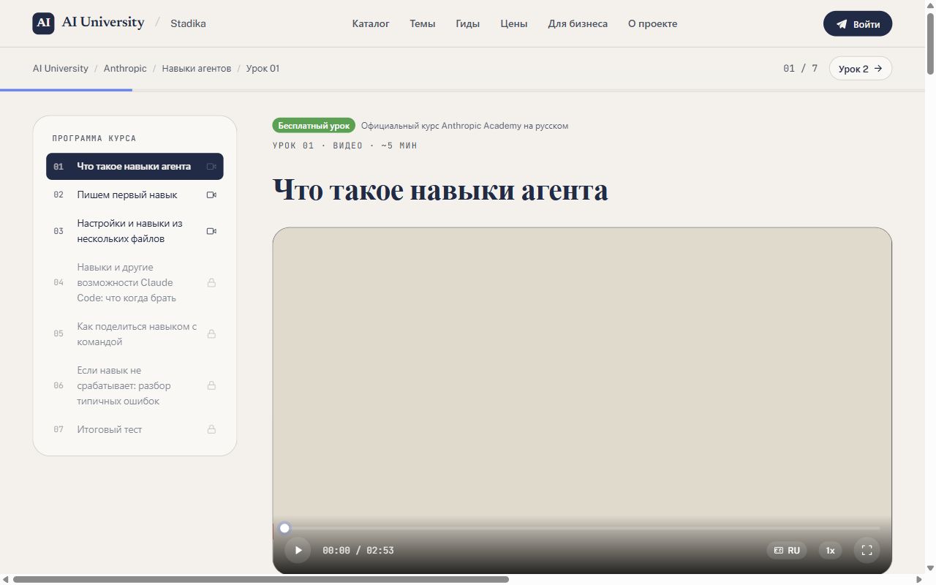Click the paper-plane icon in the Войти button
Screen dimensions: 936x585
842,24
